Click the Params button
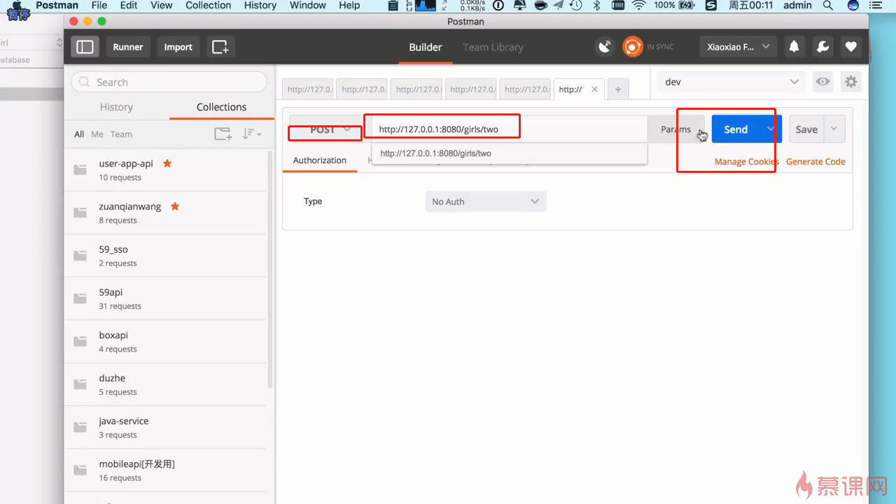 pyautogui.click(x=675, y=129)
